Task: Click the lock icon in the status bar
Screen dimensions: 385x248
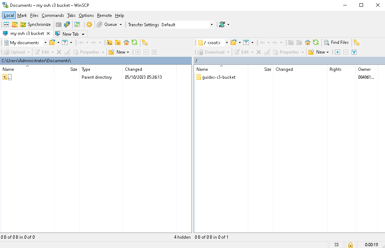Action: coord(350,244)
